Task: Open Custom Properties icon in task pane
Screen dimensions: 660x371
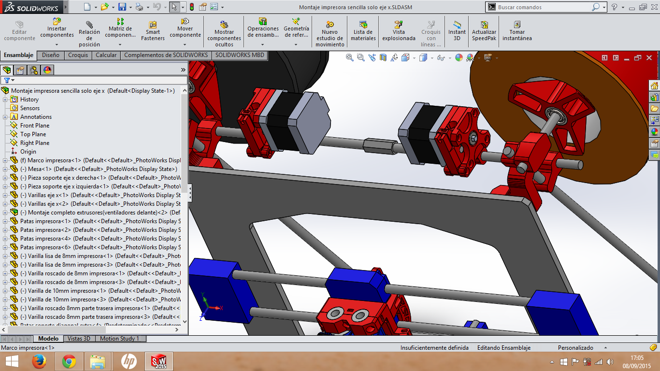Action: [655, 143]
